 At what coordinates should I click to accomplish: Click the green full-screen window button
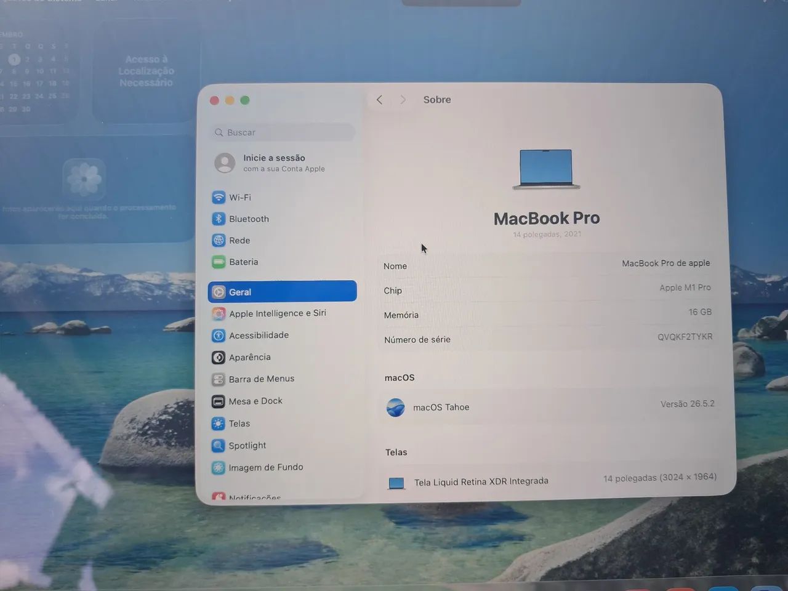tap(245, 100)
